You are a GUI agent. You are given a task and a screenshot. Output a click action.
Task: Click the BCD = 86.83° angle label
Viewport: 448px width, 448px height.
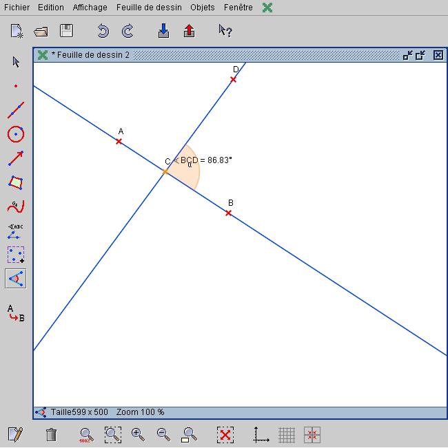[x=206, y=160]
